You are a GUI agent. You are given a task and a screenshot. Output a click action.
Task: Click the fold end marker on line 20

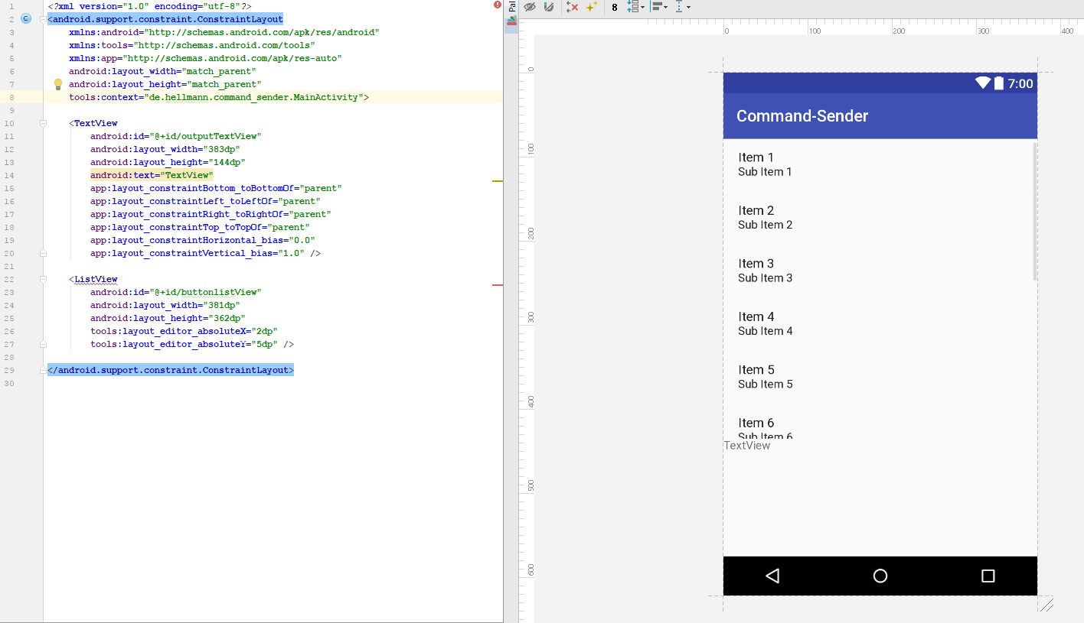point(44,253)
